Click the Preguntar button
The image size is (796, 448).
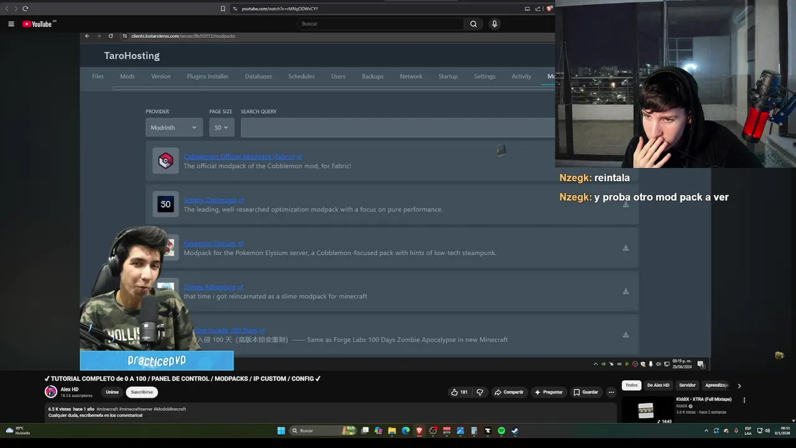click(x=548, y=392)
